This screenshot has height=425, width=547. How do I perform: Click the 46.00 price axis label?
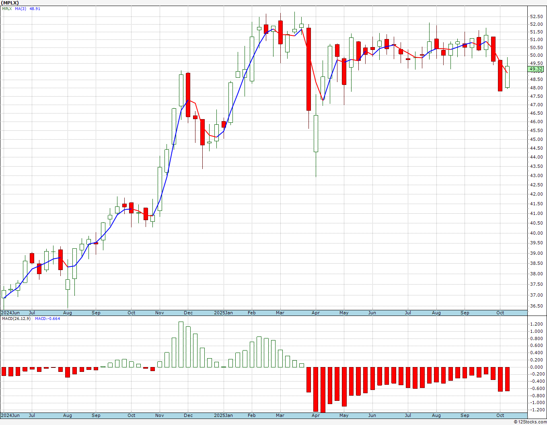click(x=536, y=122)
